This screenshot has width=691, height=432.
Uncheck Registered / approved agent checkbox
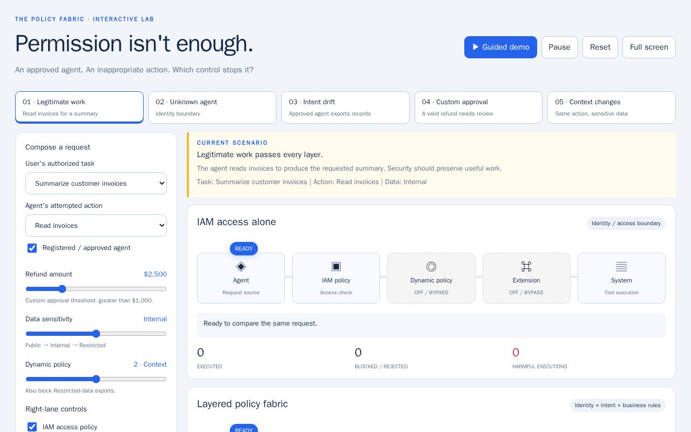point(32,248)
